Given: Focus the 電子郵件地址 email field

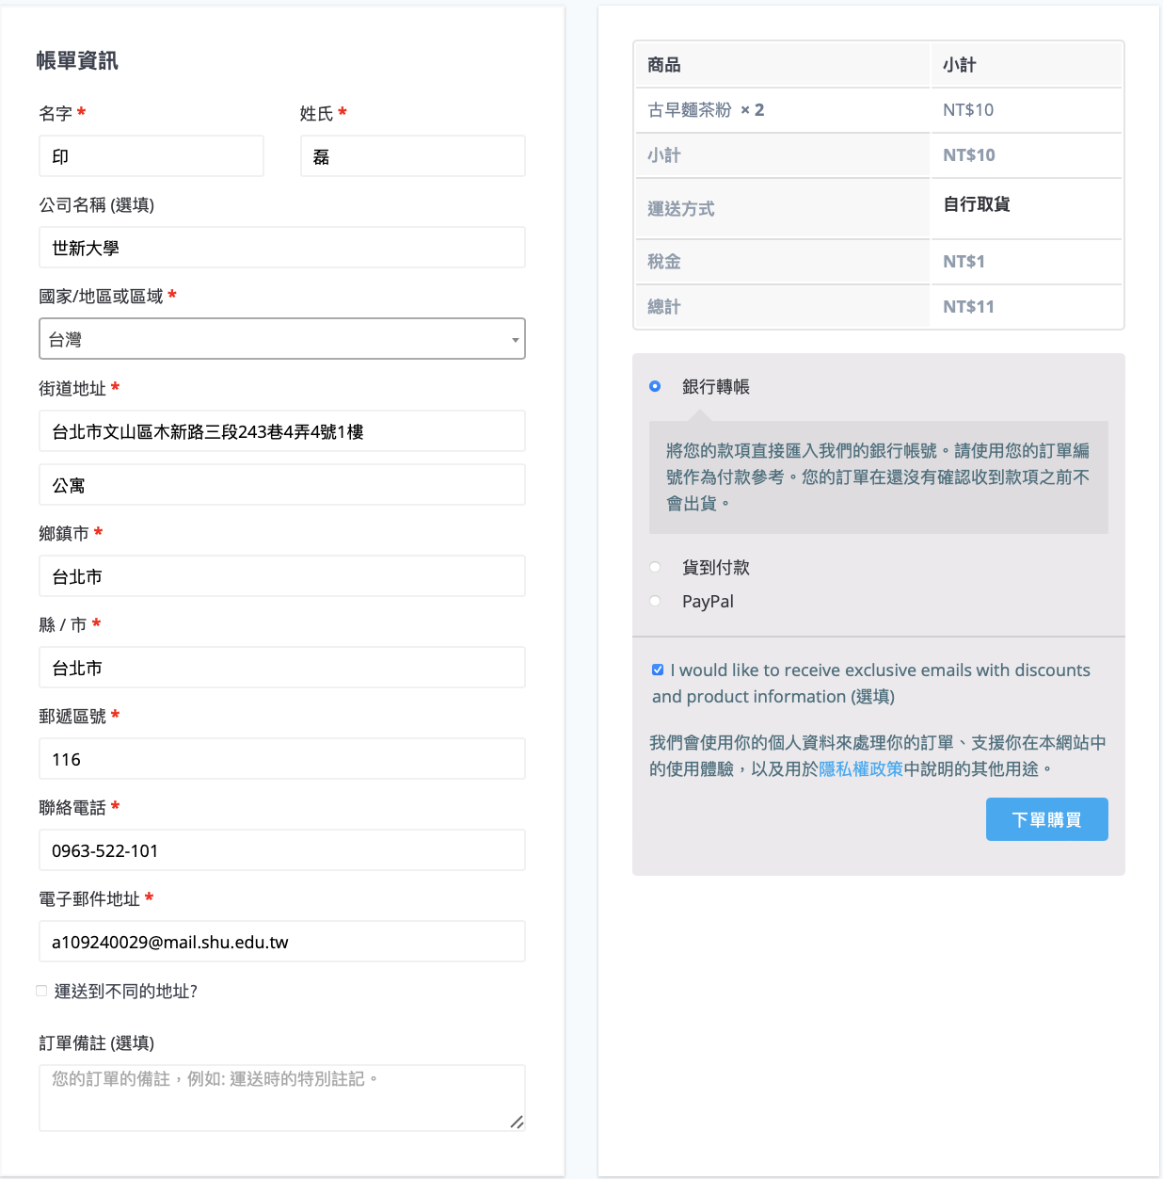Looking at the screenshot, I should coord(281,942).
